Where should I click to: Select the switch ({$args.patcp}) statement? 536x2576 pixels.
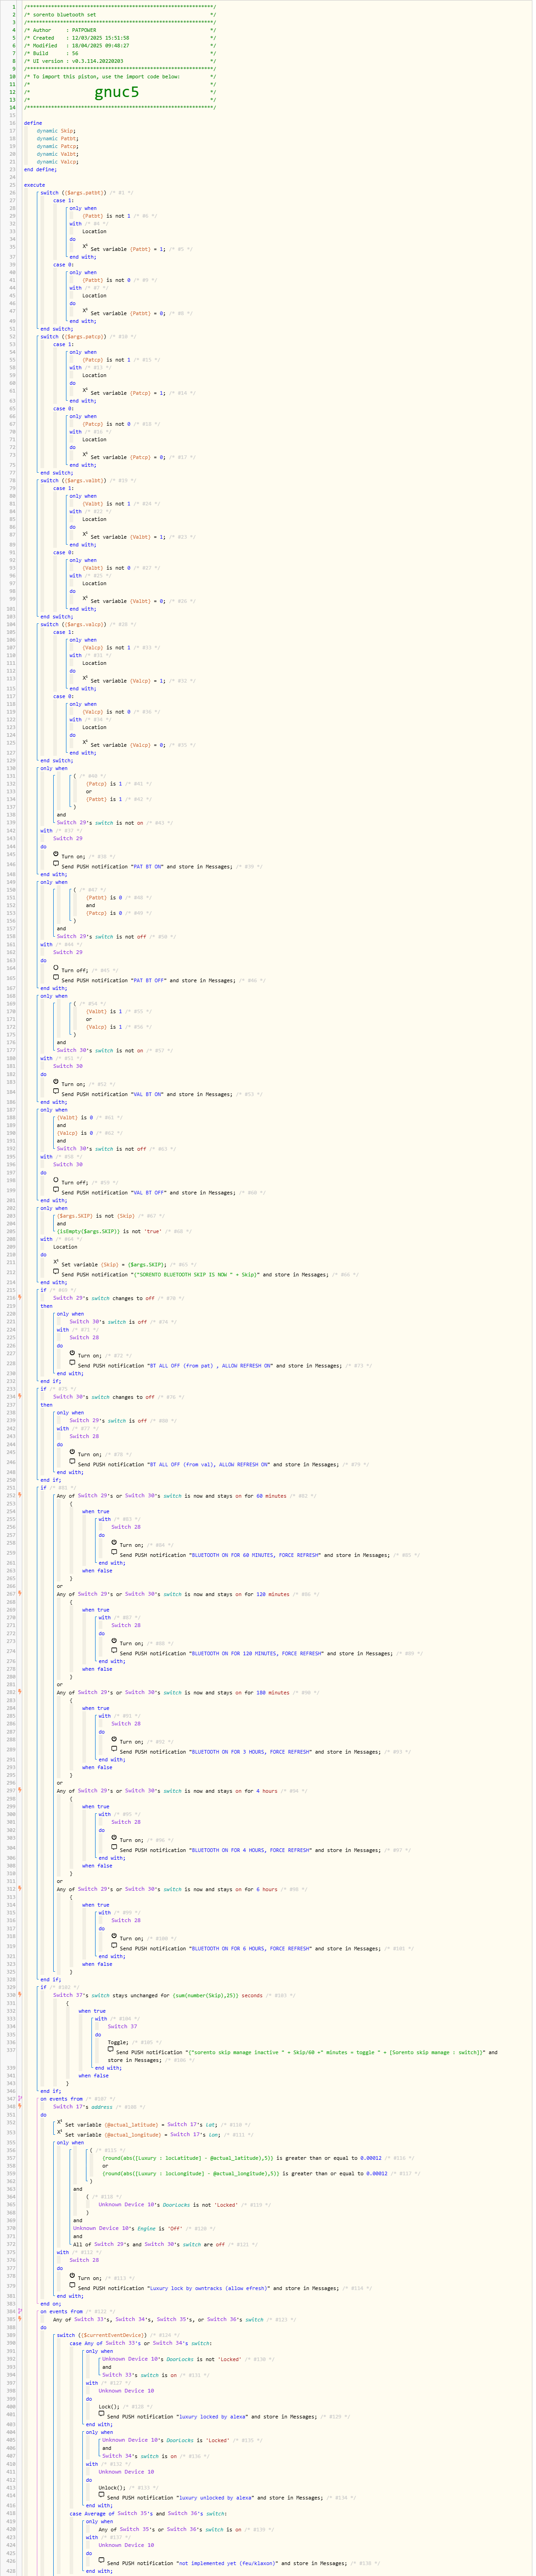73,337
